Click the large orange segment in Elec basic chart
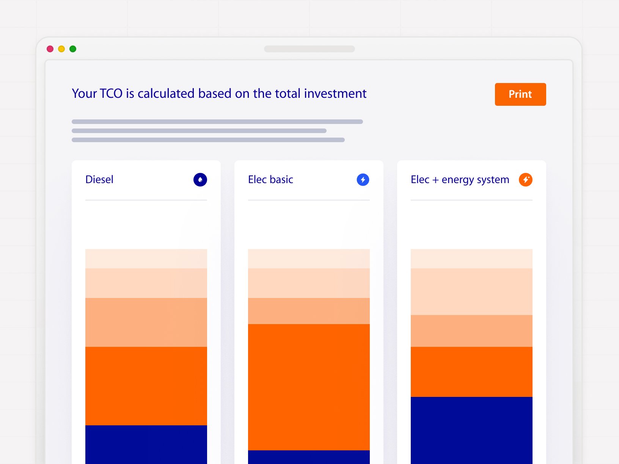The width and height of the screenshot is (619, 464). point(309,387)
